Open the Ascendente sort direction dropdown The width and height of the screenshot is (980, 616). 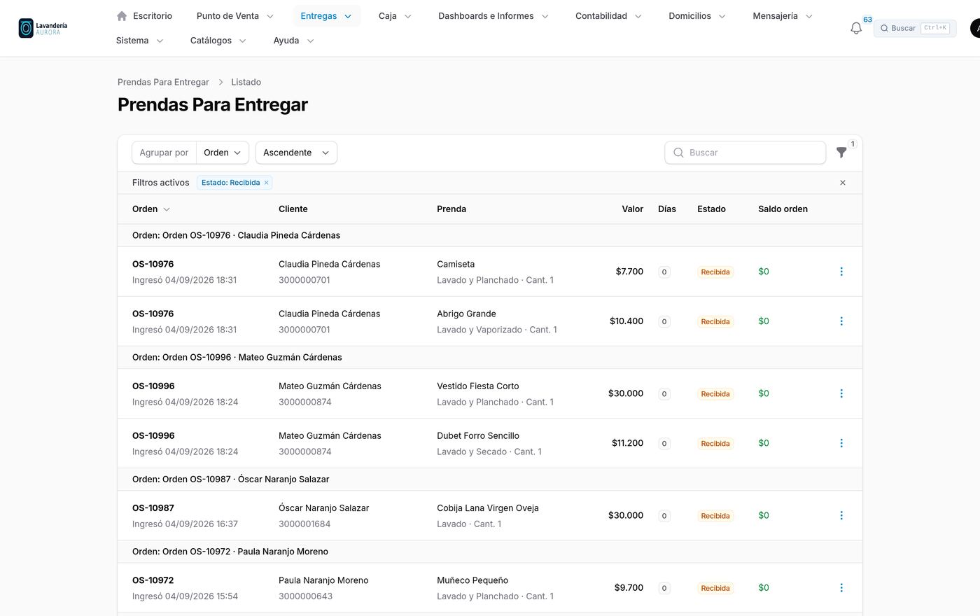click(x=296, y=153)
